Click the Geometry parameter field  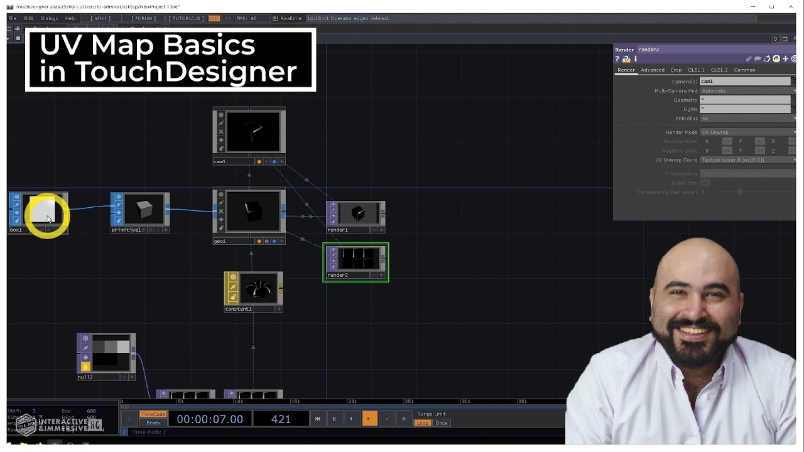pos(745,100)
